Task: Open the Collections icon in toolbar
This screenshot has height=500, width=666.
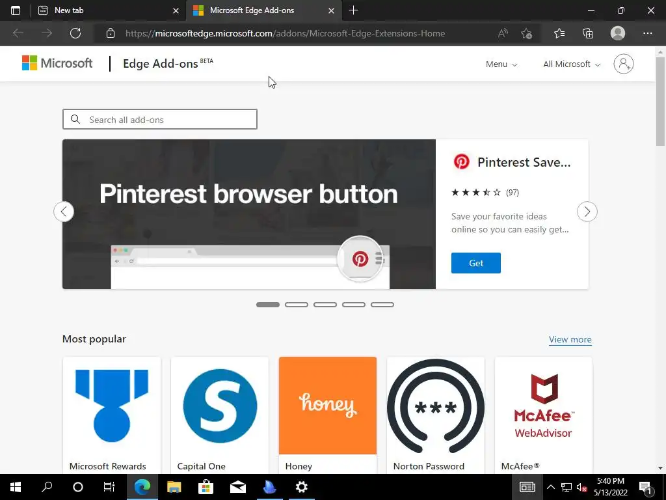Action: [588, 33]
